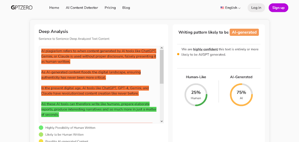Click the 75% AI circular gauge
The image size is (299, 142).
[241, 95]
